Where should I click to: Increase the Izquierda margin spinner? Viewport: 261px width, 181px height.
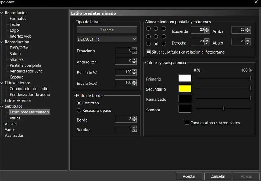tap(206, 29)
